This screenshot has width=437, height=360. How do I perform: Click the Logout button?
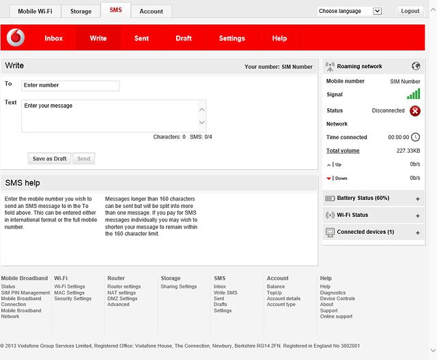pyautogui.click(x=410, y=11)
